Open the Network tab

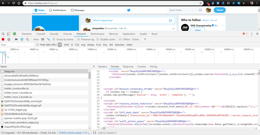click(81, 34)
